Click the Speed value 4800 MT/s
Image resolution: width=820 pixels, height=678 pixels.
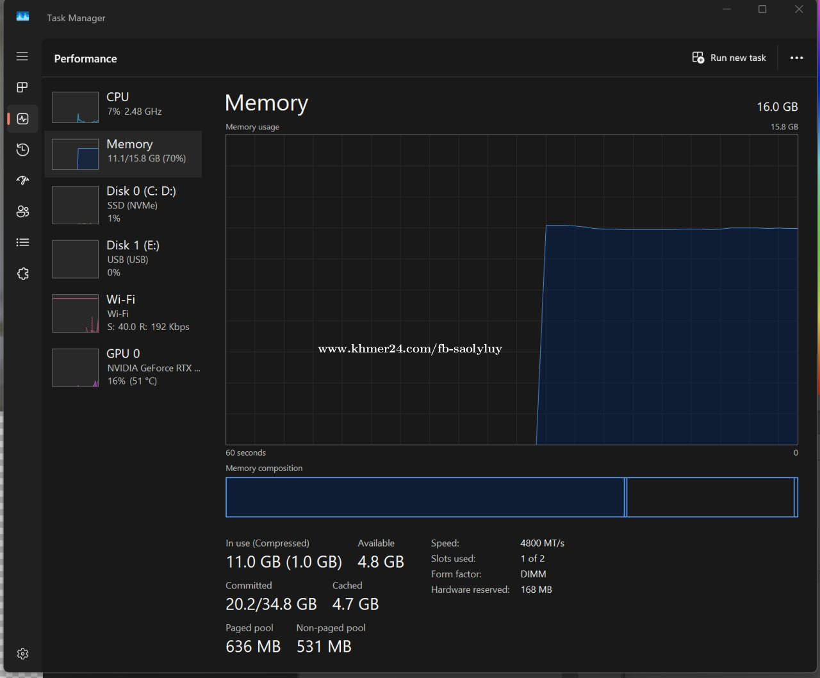tap(543, 543)
